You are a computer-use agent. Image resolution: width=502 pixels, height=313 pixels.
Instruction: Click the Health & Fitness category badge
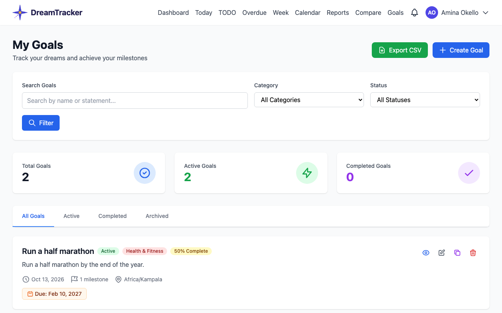[145, 251]
